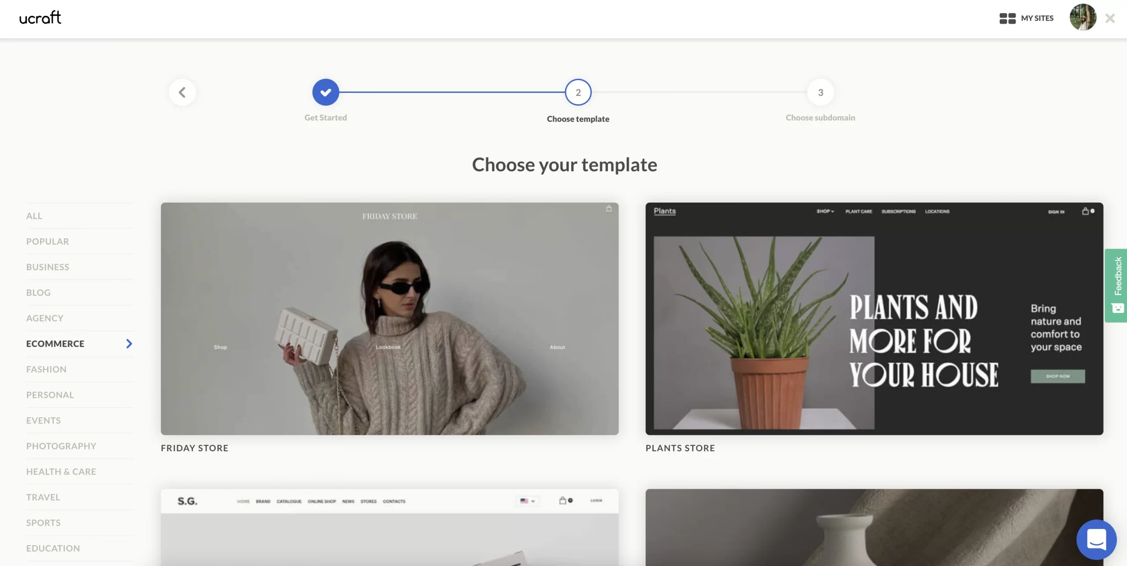Screen dimensions: 1127x566
Task: Select the PHOTOGRAPHY category
Action: 61,446
